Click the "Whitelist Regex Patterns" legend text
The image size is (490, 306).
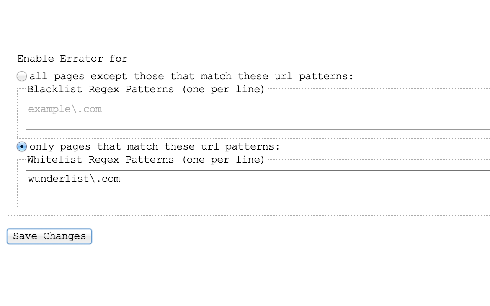pyautogui.click(x=101, y=160)
